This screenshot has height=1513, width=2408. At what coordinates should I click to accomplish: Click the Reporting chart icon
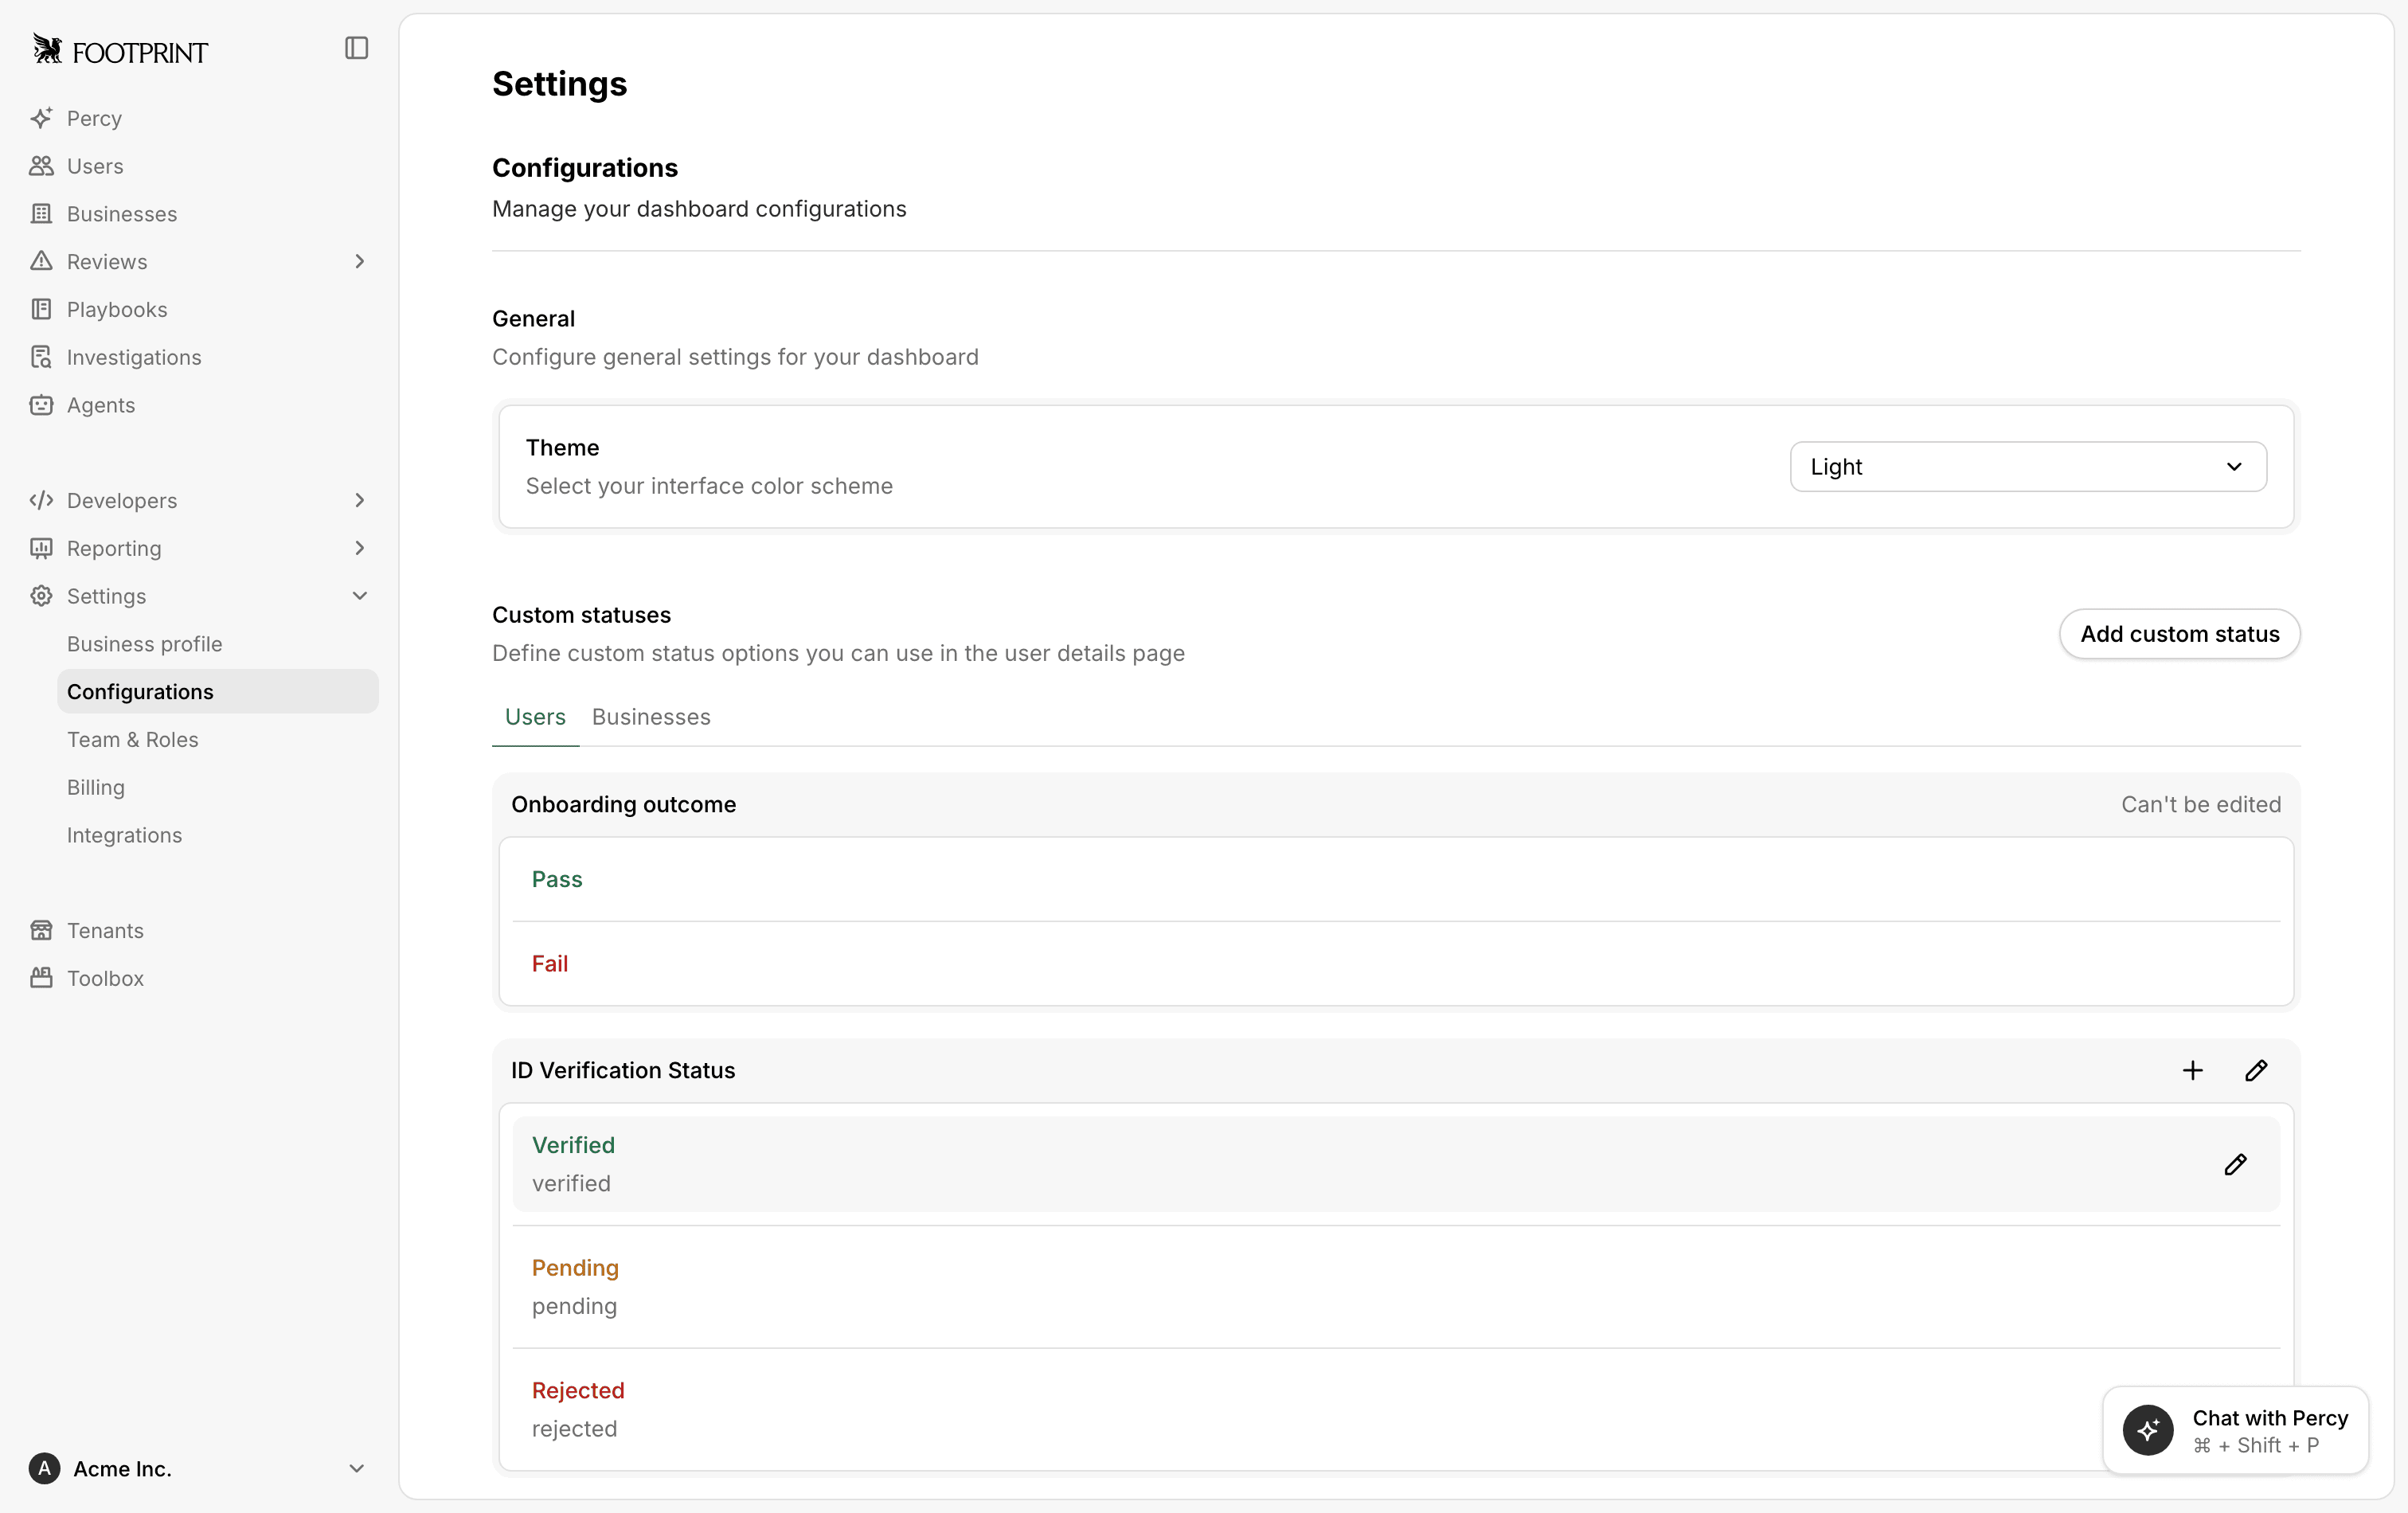click(x=41, y=549)
